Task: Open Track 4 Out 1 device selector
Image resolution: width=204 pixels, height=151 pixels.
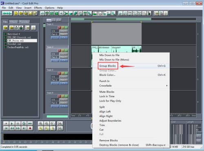Action: (x=64, y=54)
